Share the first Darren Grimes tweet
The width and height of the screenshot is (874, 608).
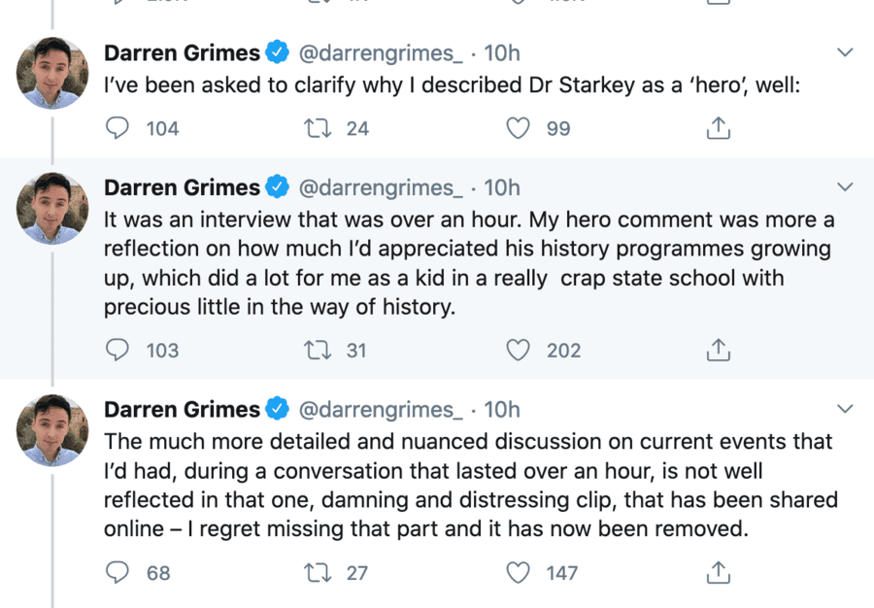718,128
